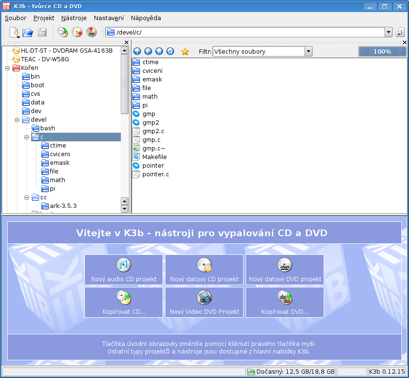This screenshot has width=409, height=378.
Task: Select the boot folder in tree
Action: click(x=34, y=85)
